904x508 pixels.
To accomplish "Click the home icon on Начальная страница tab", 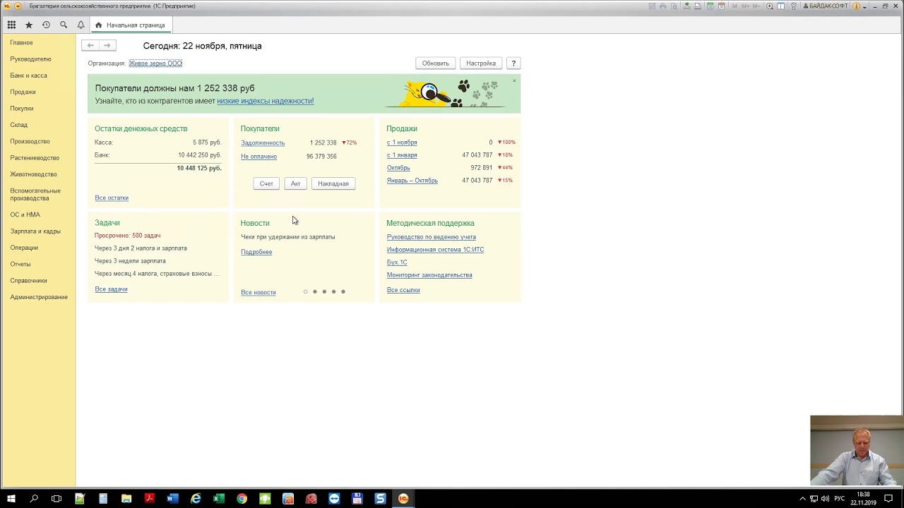I will pos(98,25).
